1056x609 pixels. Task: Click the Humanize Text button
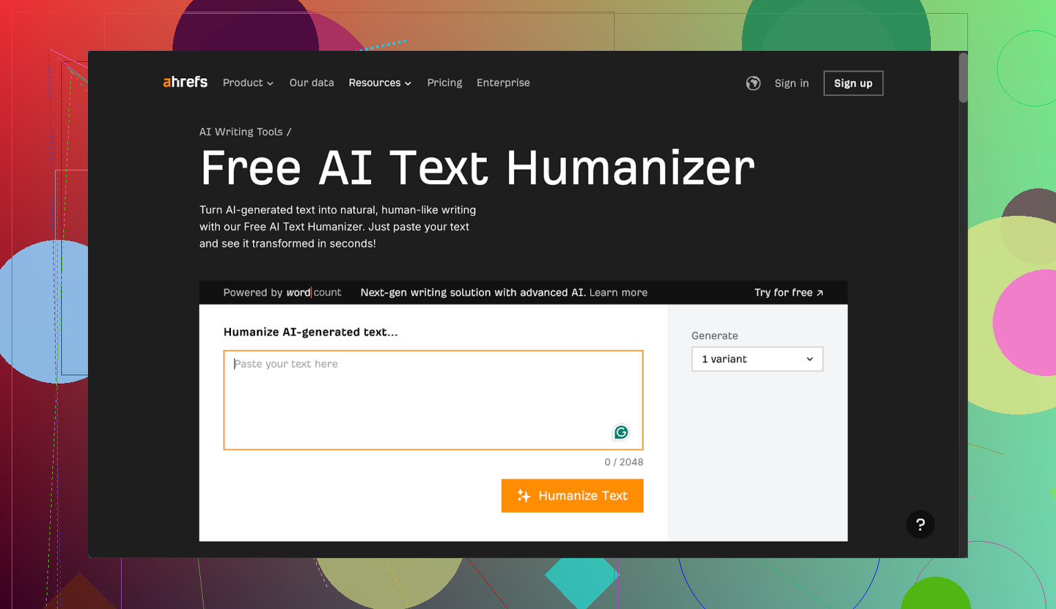point(572,496)
